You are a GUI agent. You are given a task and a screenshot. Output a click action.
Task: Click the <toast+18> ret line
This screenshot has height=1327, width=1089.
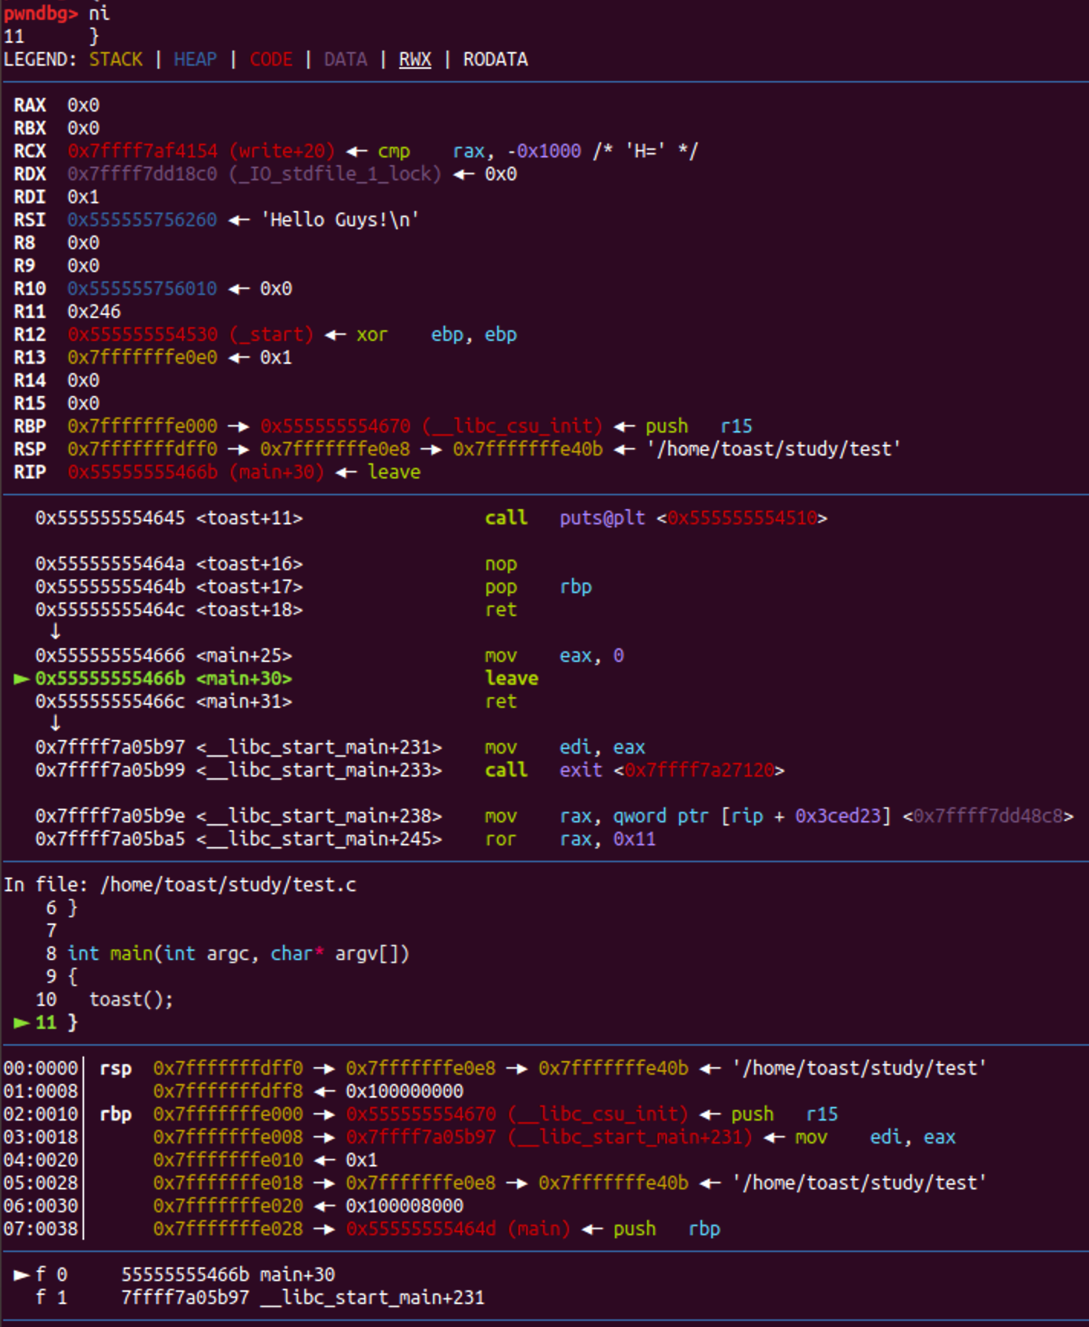276,609
